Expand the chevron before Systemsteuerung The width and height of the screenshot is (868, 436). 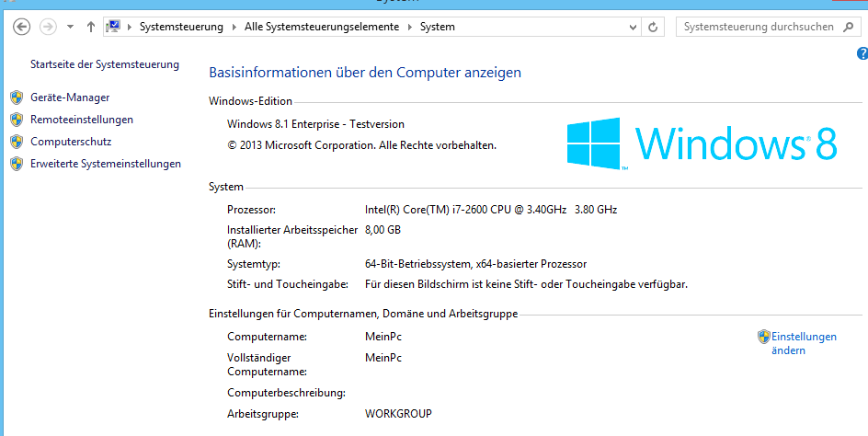click(x=130, y=27)
